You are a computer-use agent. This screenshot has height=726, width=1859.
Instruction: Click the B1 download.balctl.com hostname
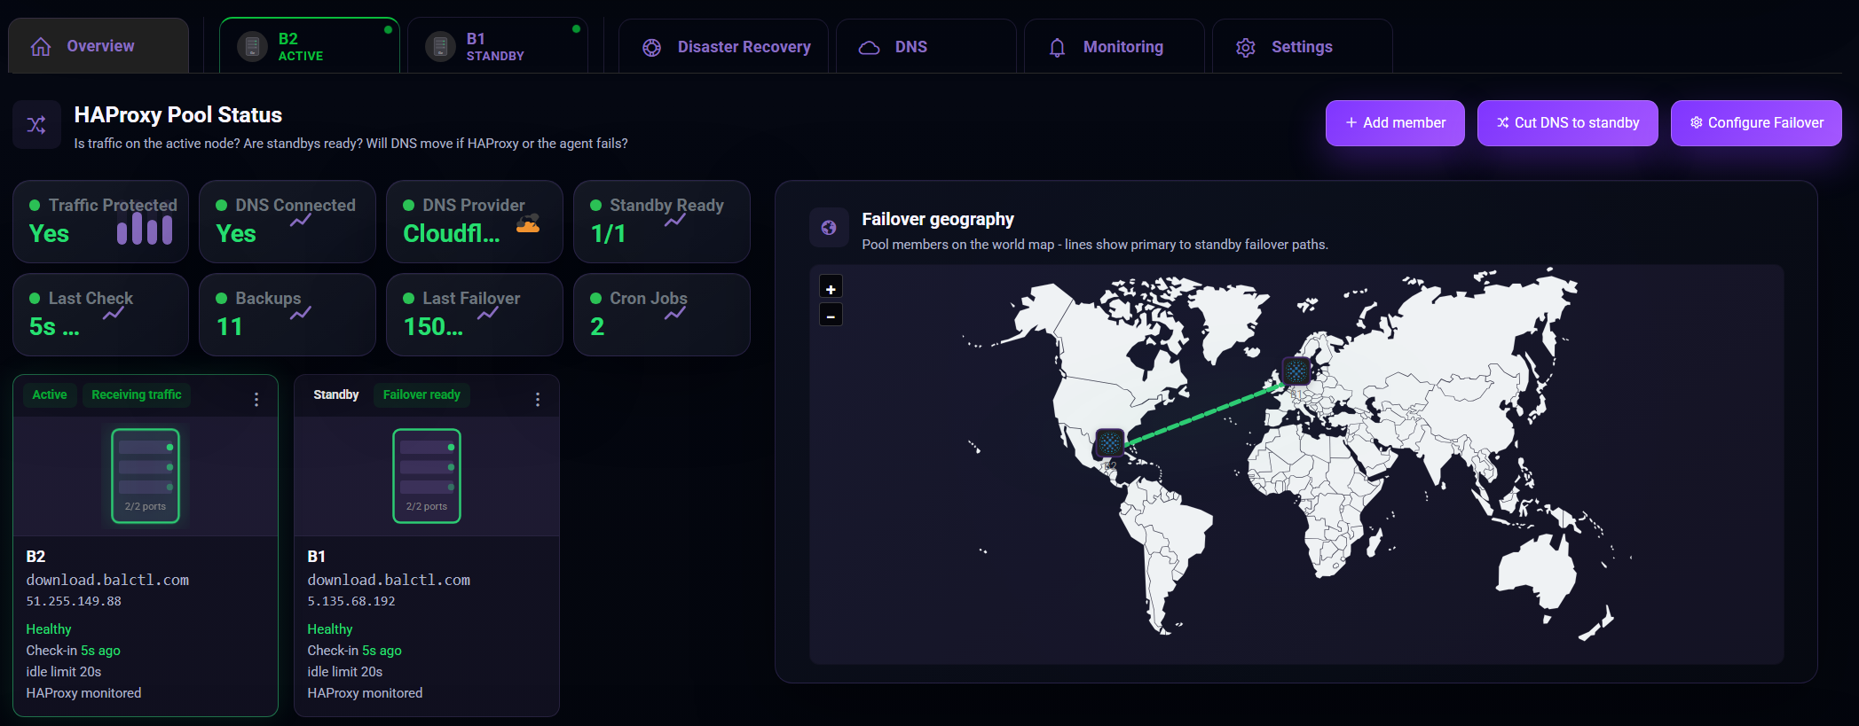point(389,580)
